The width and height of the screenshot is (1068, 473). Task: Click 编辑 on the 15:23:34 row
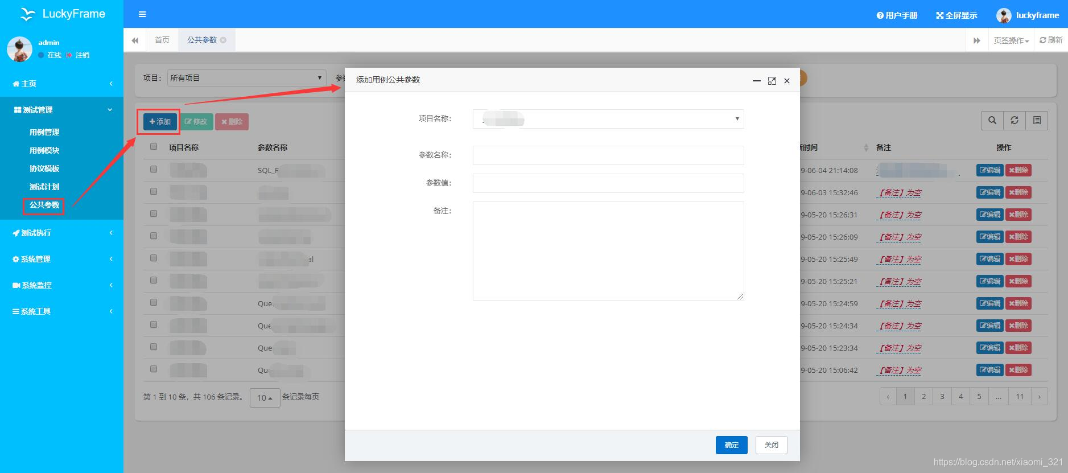pos(990,348)
